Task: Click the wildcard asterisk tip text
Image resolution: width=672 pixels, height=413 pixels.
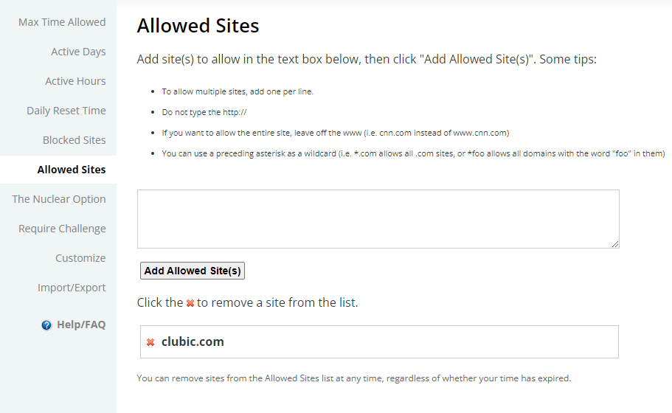Action: (x=413, y=153)
